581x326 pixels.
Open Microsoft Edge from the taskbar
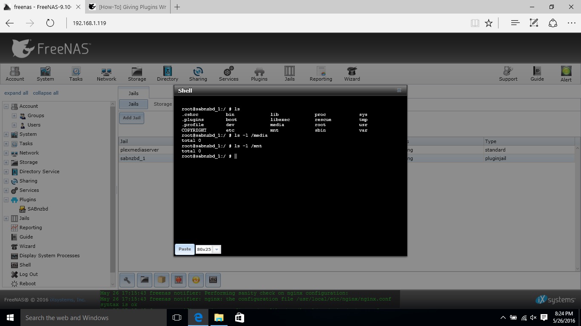[x=198, y=318]
